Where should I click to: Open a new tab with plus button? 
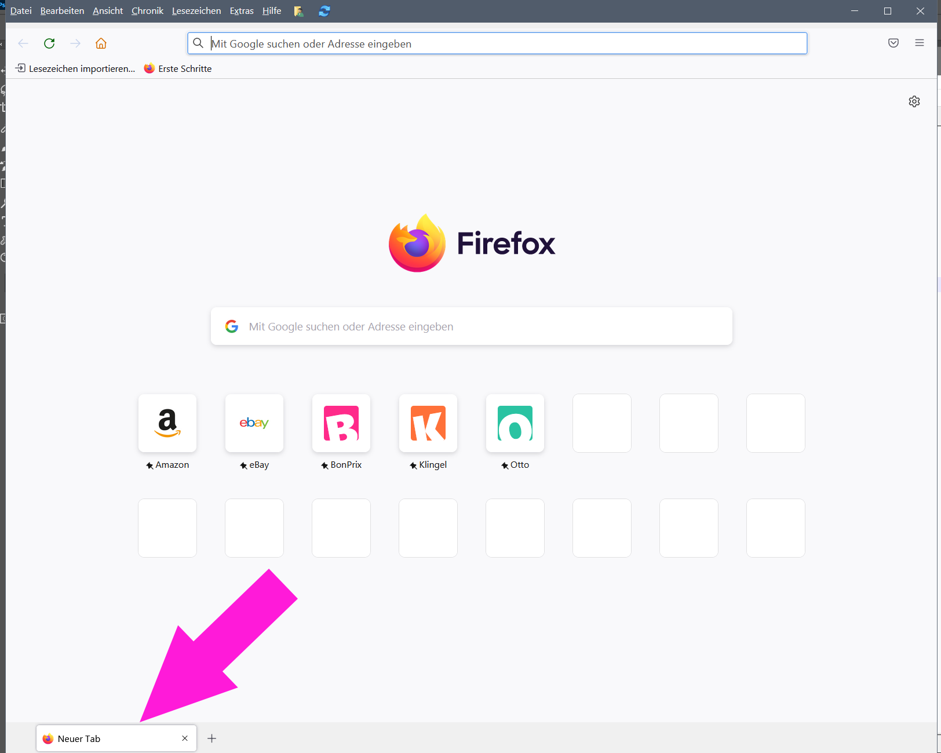pyautogui.click(x=212, y=739)
